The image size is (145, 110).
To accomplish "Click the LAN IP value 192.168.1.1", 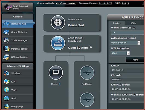I will click(118, 70).
